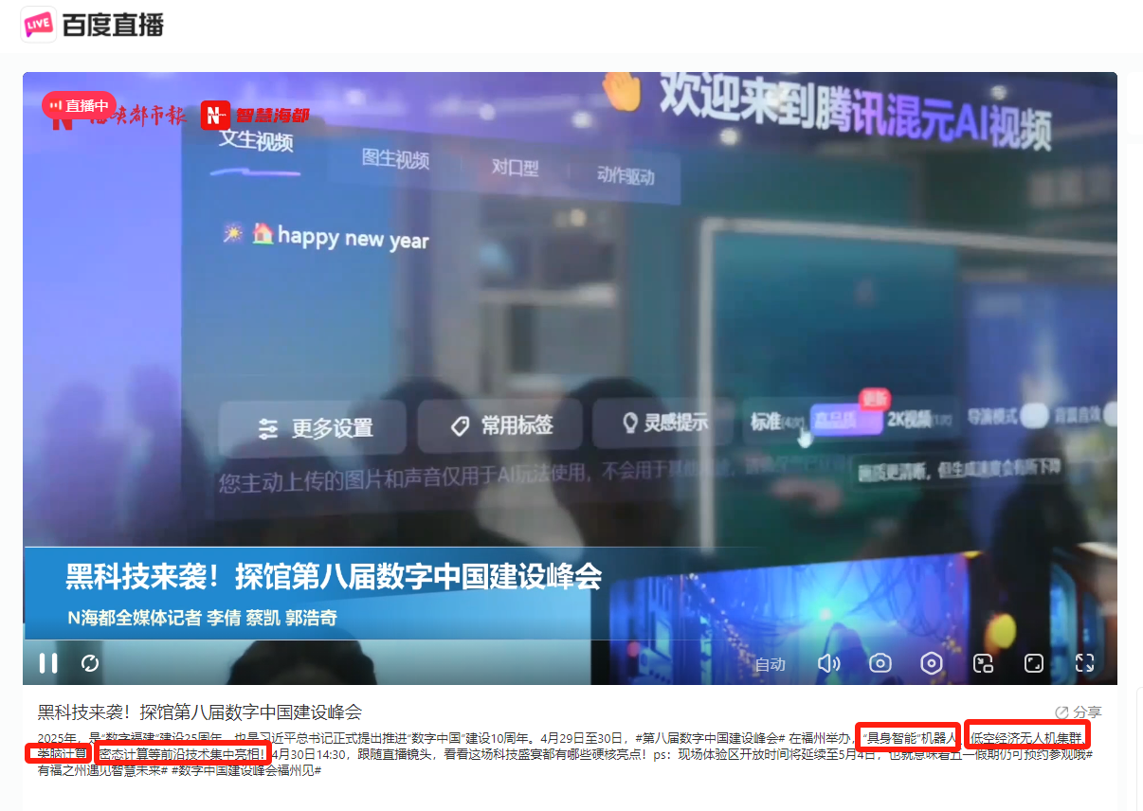Click the 智慧海都 logo in video
The image size is (1143, 811).
pos(256,116)
